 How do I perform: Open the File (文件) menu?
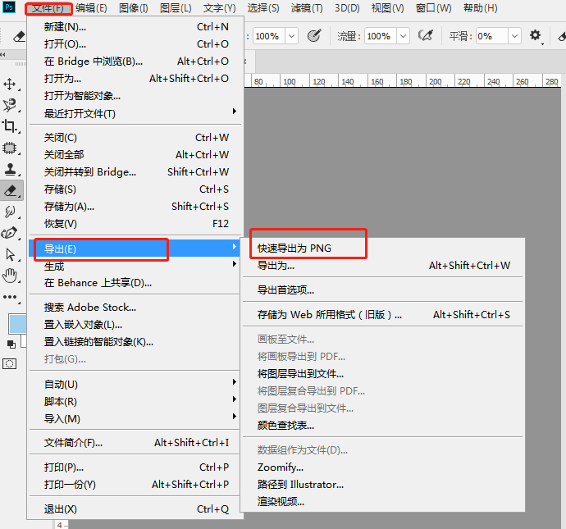48,8
